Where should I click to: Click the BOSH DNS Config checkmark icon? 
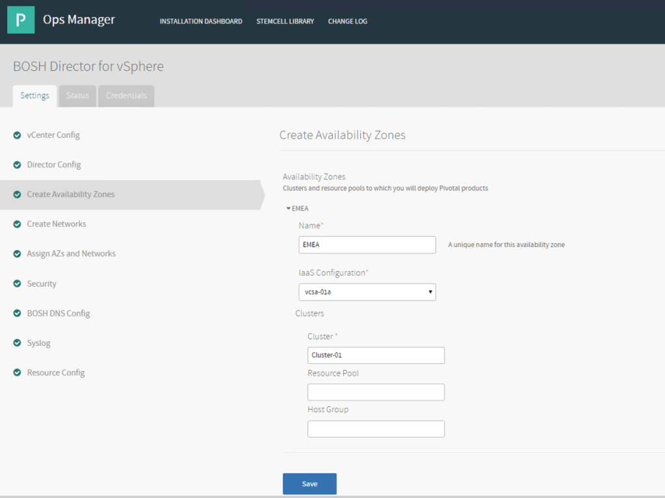click(x=17, y=313)
